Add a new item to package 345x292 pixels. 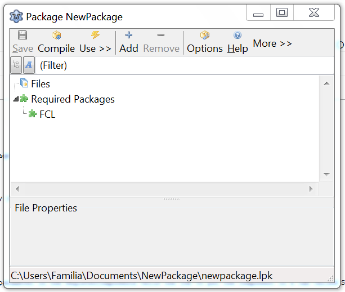[129, 42]
